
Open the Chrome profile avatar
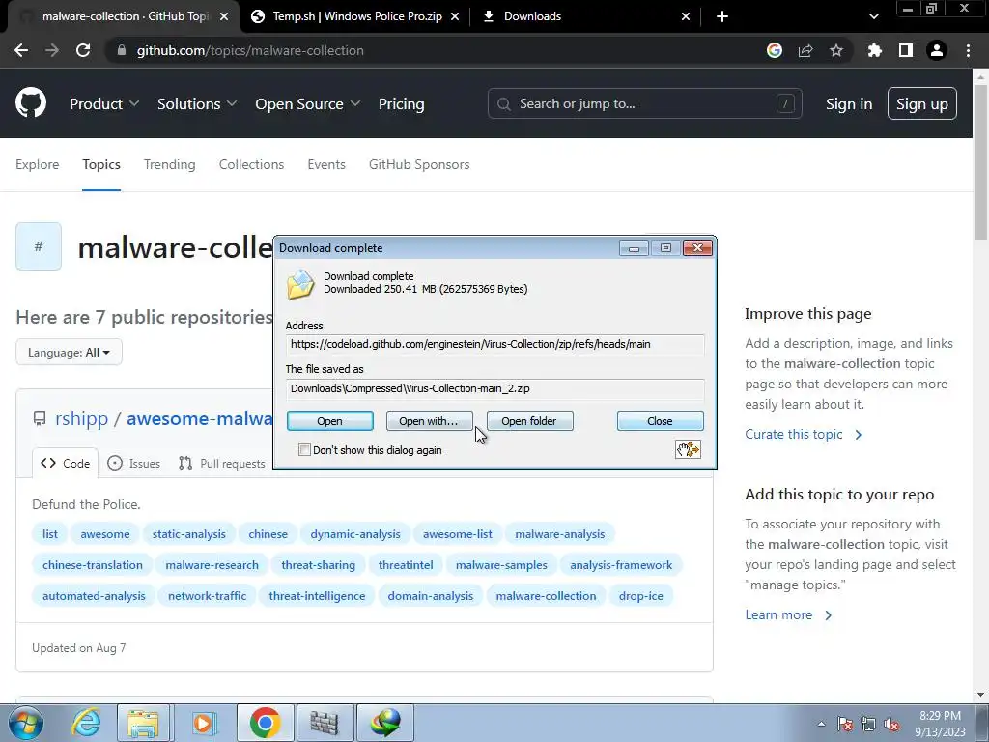click(x=937, y=50)
